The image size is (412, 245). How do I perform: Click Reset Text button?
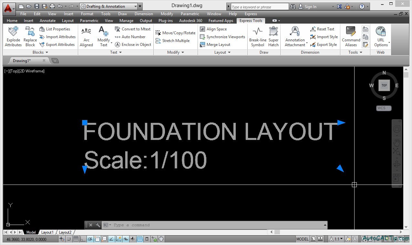click(322, 29)
